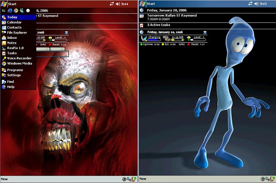
Task: Click the first tray icon on right screen bottom bar
Action: (263, 179)
